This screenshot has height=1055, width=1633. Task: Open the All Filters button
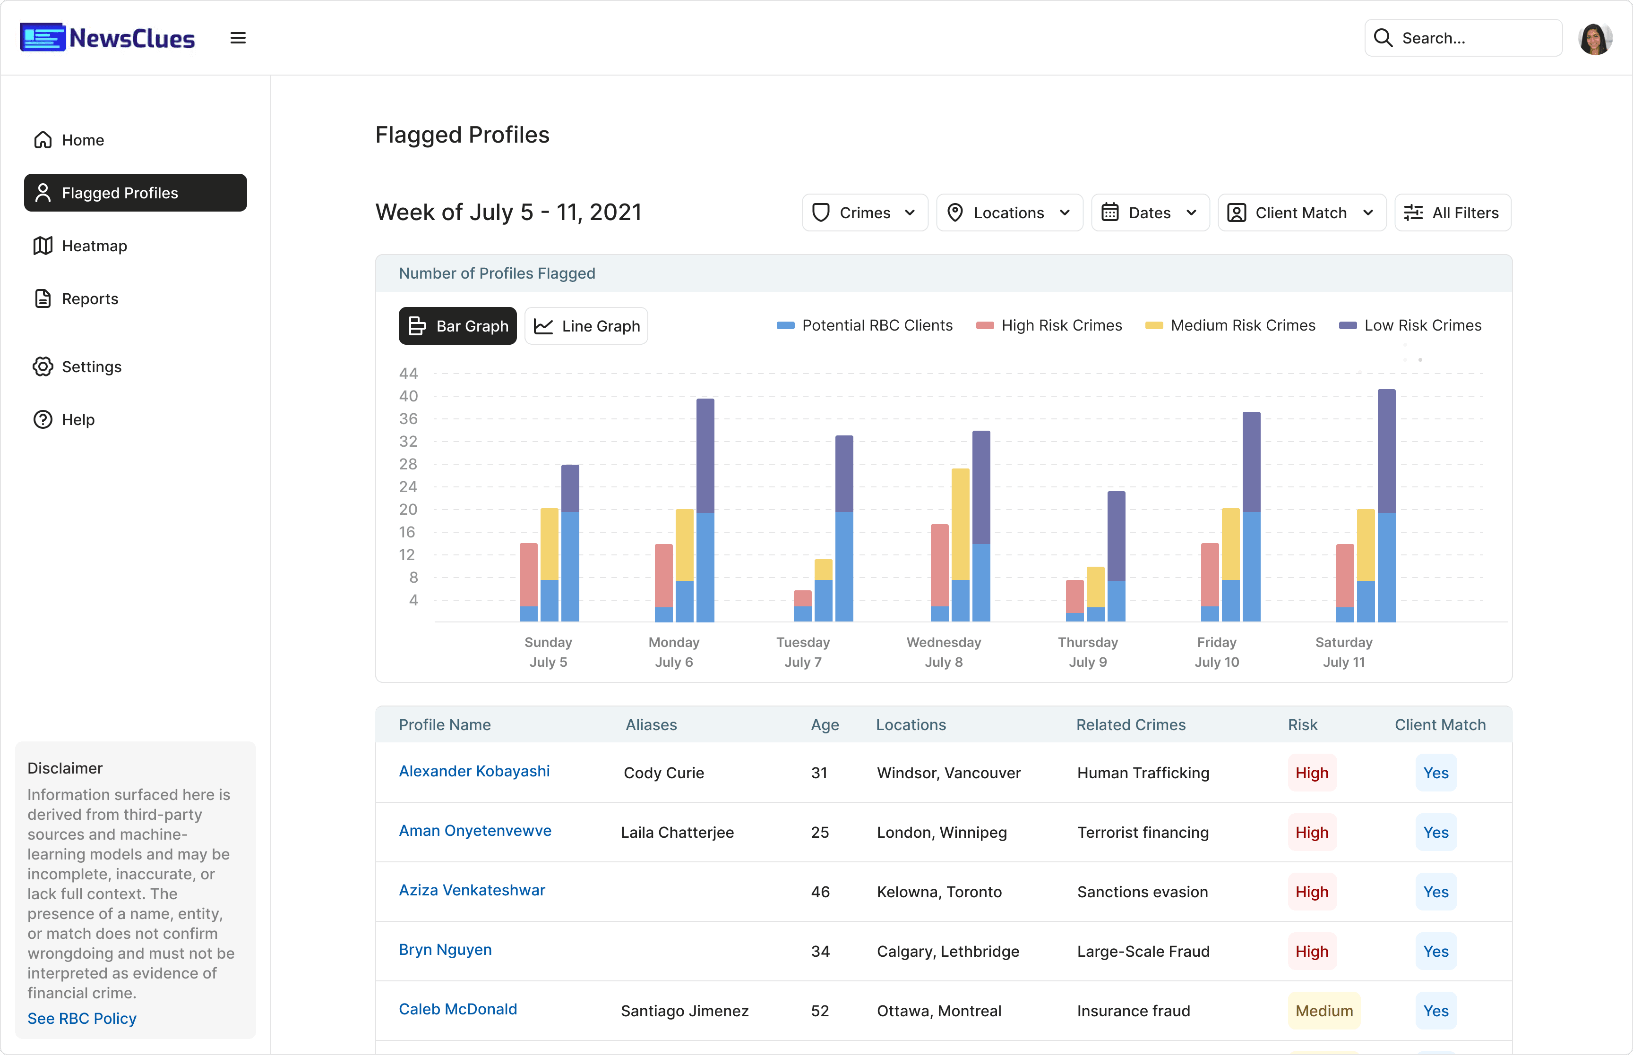pos(1452,213)
